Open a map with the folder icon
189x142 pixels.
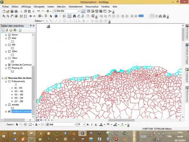pyautogui.click(x=8, y=11)
